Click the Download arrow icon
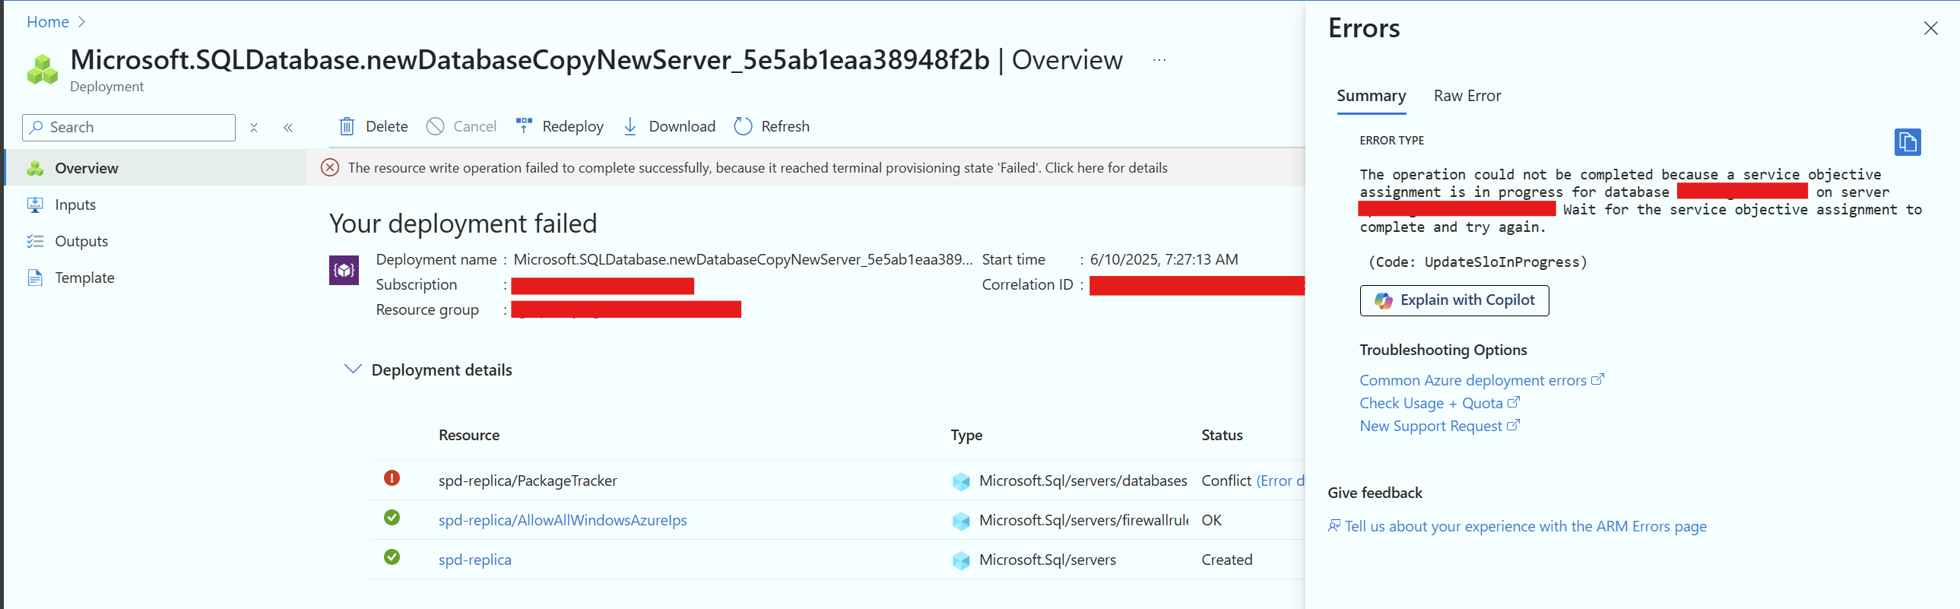 630,126
